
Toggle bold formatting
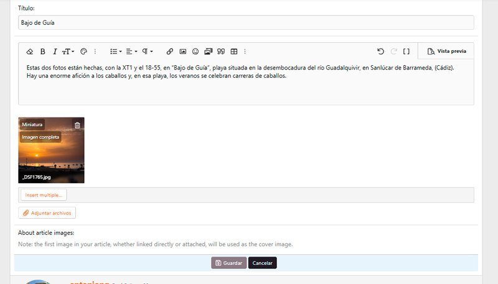coord(43,52)
